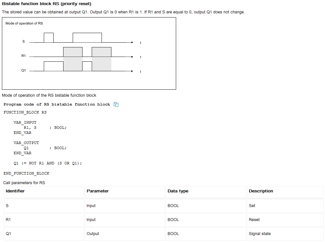
Task: Click the "VAR_OUTPUT" keyword in the code
Action: pos(26,143)
